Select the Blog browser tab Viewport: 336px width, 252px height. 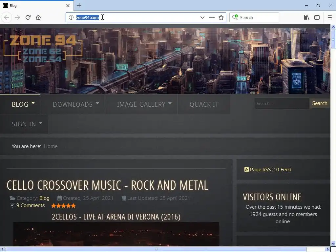tap(37, 5)
